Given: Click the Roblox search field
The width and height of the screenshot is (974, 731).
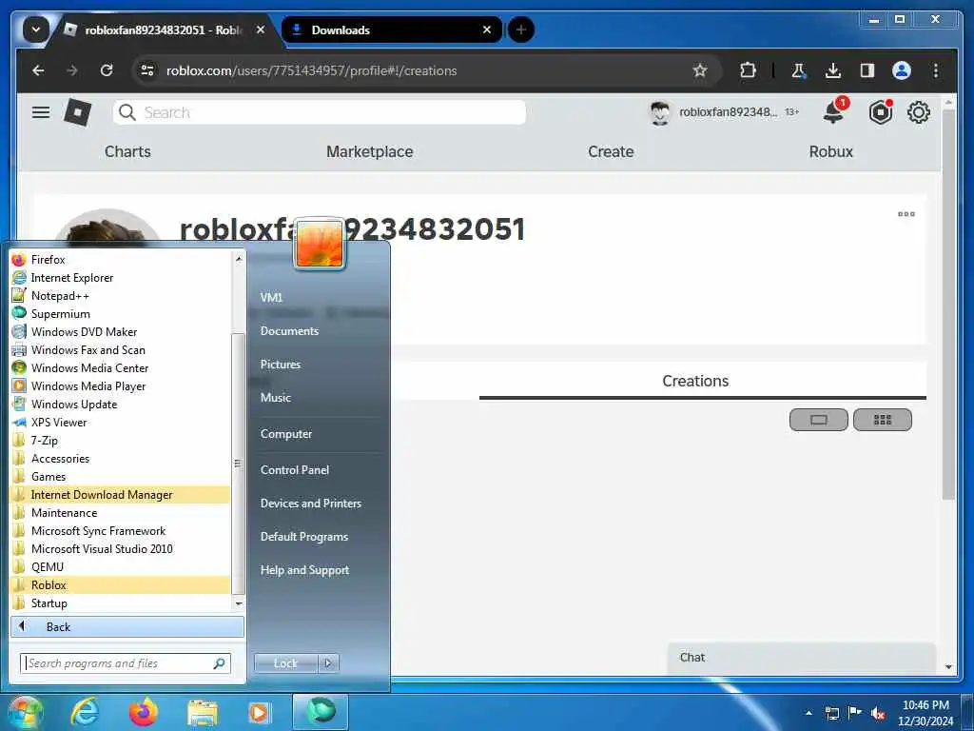Looking at the screenshot, I should (x=320, y=112).
